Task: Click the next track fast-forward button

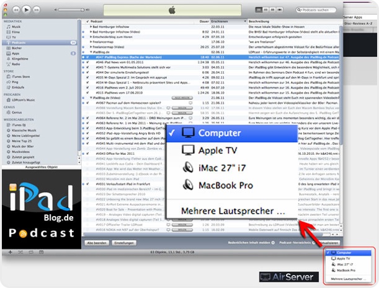Action: tap(37, 10)
